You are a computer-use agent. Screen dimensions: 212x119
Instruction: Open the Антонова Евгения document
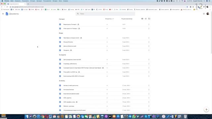[x=69, y=90]
